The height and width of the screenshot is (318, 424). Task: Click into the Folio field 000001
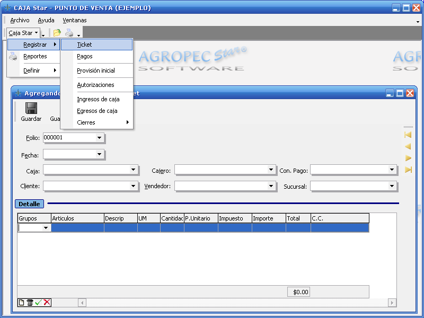click(x=69, y=138)
